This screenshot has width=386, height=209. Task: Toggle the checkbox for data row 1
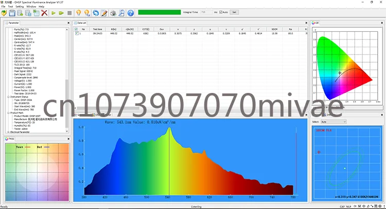(77, 33)
